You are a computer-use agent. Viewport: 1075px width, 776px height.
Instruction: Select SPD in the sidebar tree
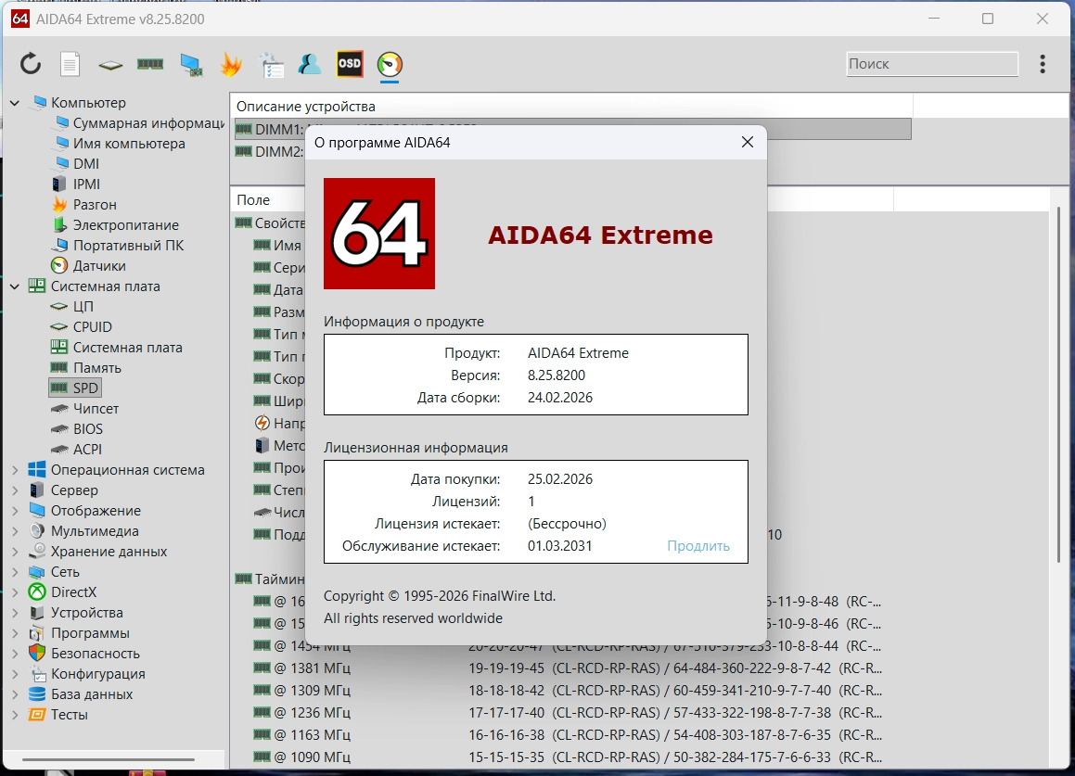pyautogui.click(x=85, y=388)
